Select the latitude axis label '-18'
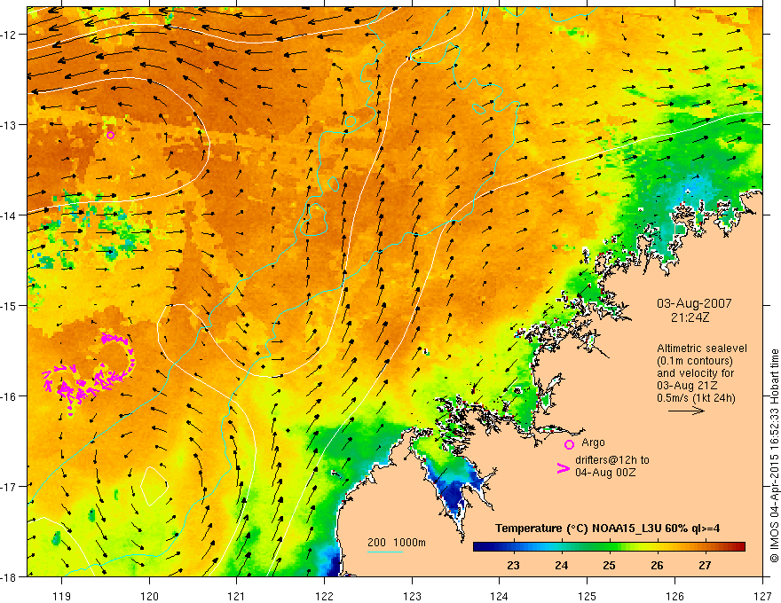The image size is (781, 603). point(9,576)
